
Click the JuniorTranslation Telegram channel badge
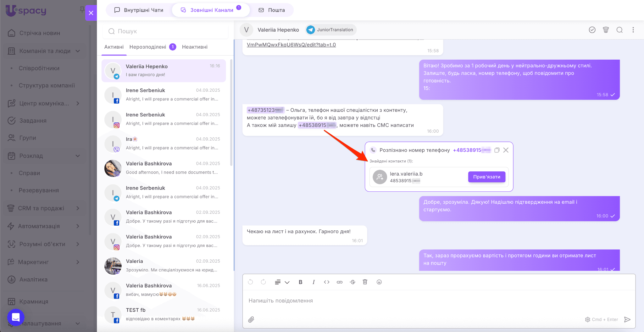click(x=330, y=30)
